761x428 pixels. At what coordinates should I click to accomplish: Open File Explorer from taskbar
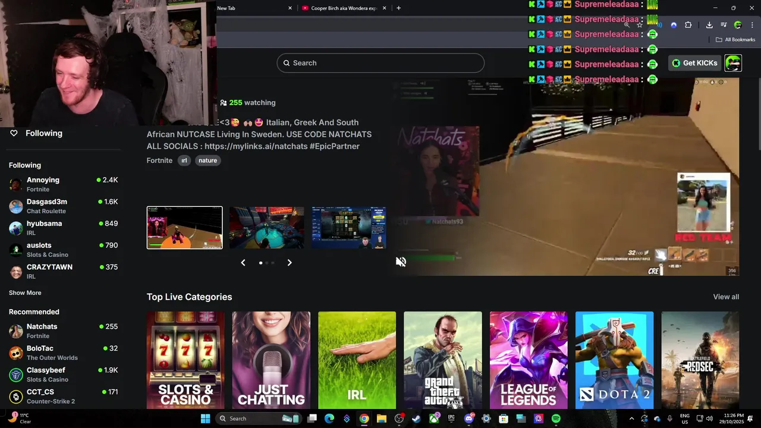coord(382,418)
